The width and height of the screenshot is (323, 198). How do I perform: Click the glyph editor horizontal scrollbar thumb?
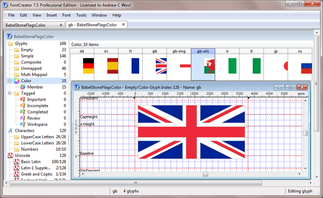205,174
